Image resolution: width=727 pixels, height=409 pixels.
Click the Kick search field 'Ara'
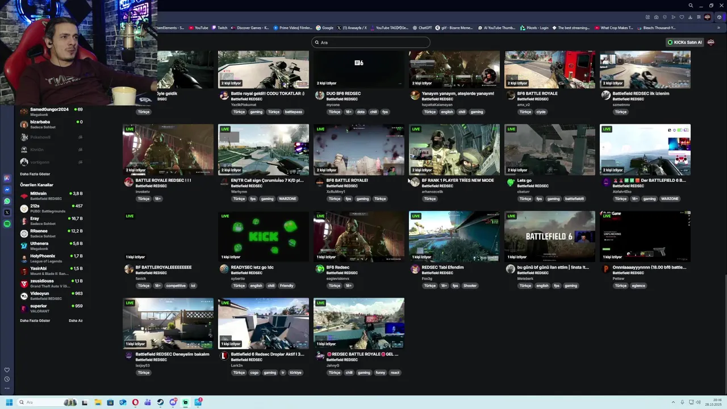click(x=371, y=42)
